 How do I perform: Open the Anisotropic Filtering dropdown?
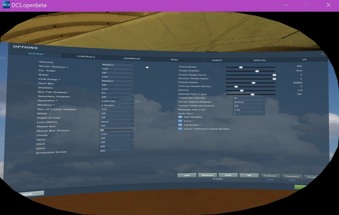(x=249, y=98)
